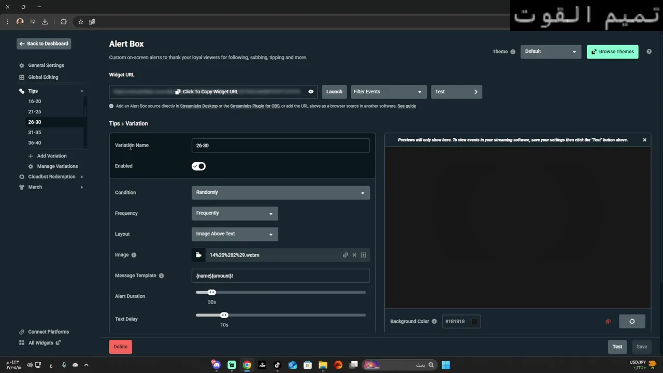Image resolution: width=663 pixels, height=373 pixels.
Task: Expand the Test events menu
Action: (456, 92)
